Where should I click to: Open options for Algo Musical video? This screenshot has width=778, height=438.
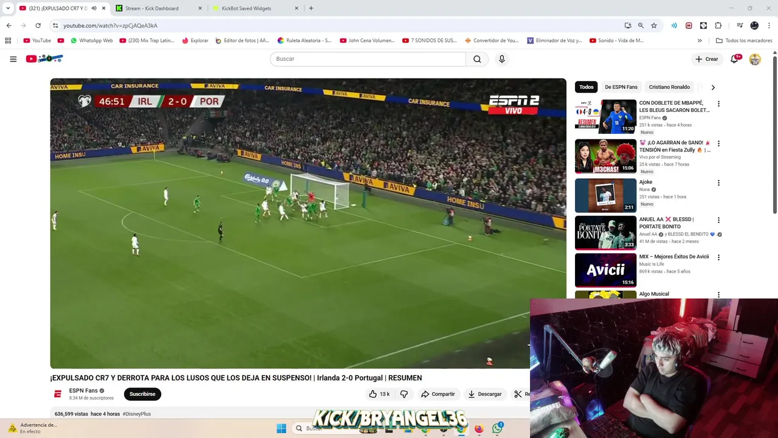point(718,295)
